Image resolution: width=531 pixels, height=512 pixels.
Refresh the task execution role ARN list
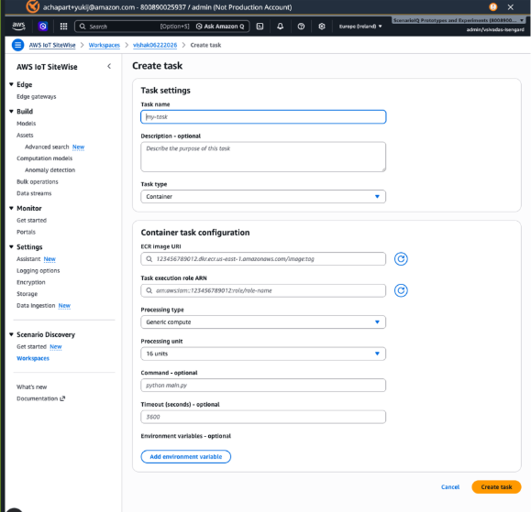click(x=401, y=290)
